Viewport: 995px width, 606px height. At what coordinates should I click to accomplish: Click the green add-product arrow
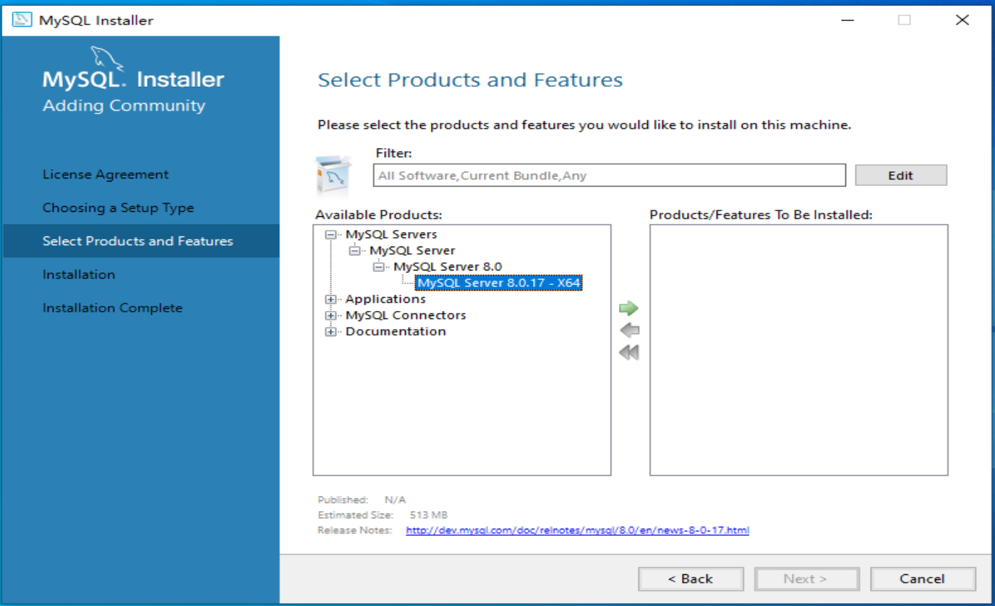pos(628,308)
